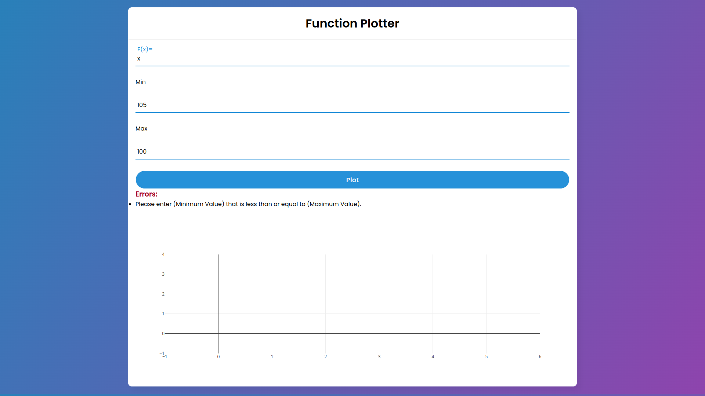Focus the Max value input containing 100
The height and width of the screenshot is (396, 705).
tap(352, 152)
